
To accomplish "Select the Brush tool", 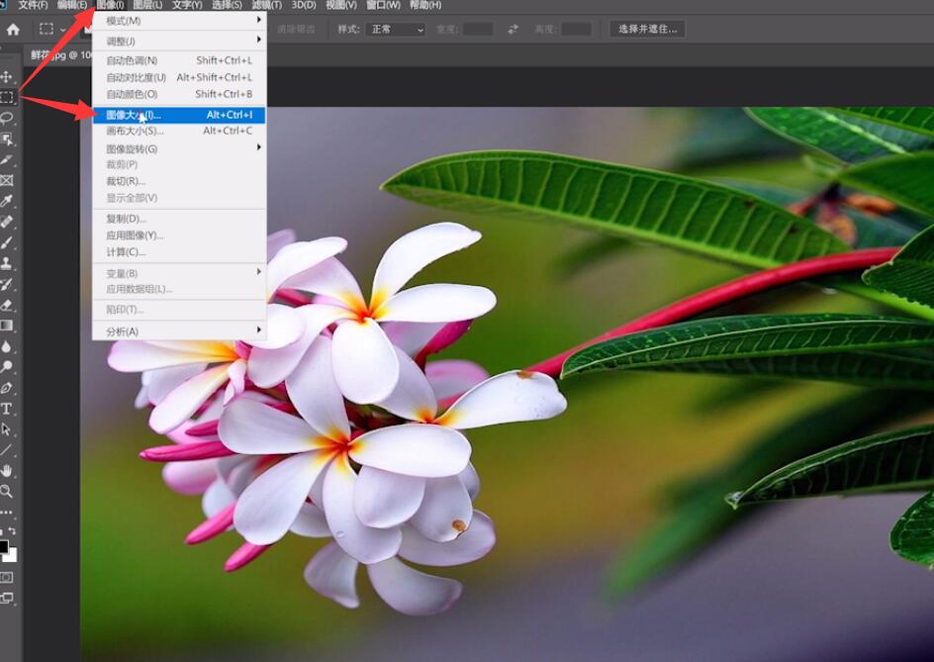I will (x=7, y=242).
